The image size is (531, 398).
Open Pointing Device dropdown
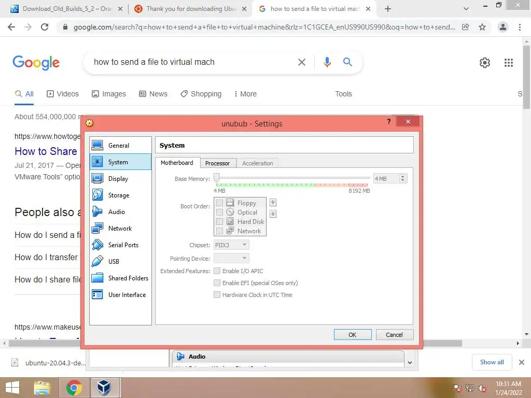point(231,258)
